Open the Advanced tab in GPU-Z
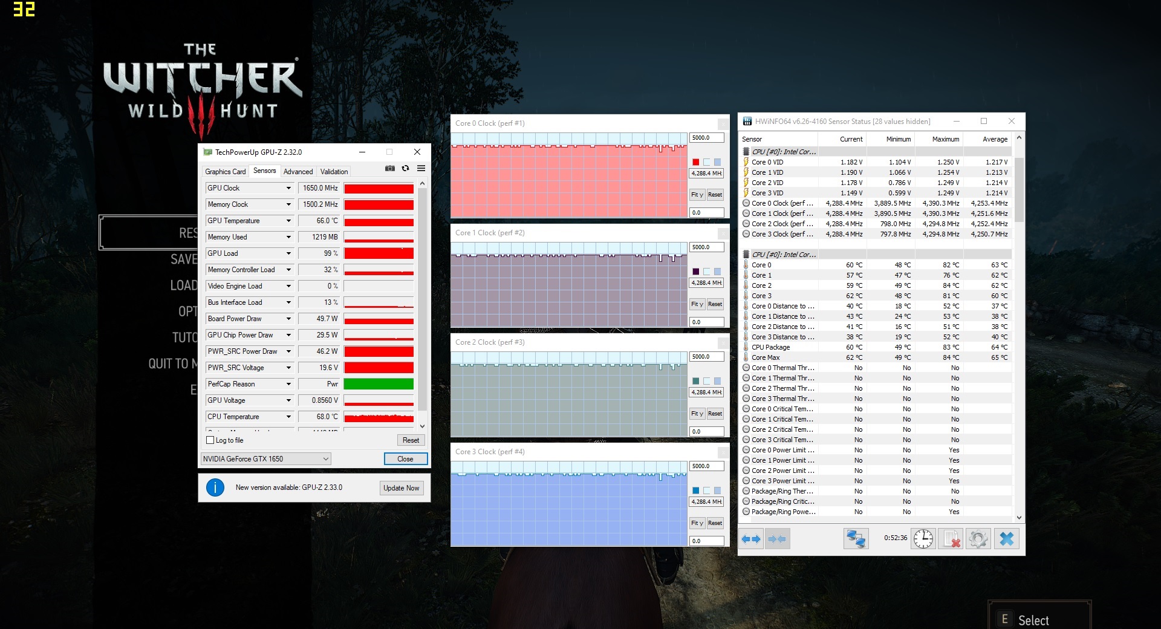The width and height of the screenshot is (1161, 629). click(x=298, y=172)
